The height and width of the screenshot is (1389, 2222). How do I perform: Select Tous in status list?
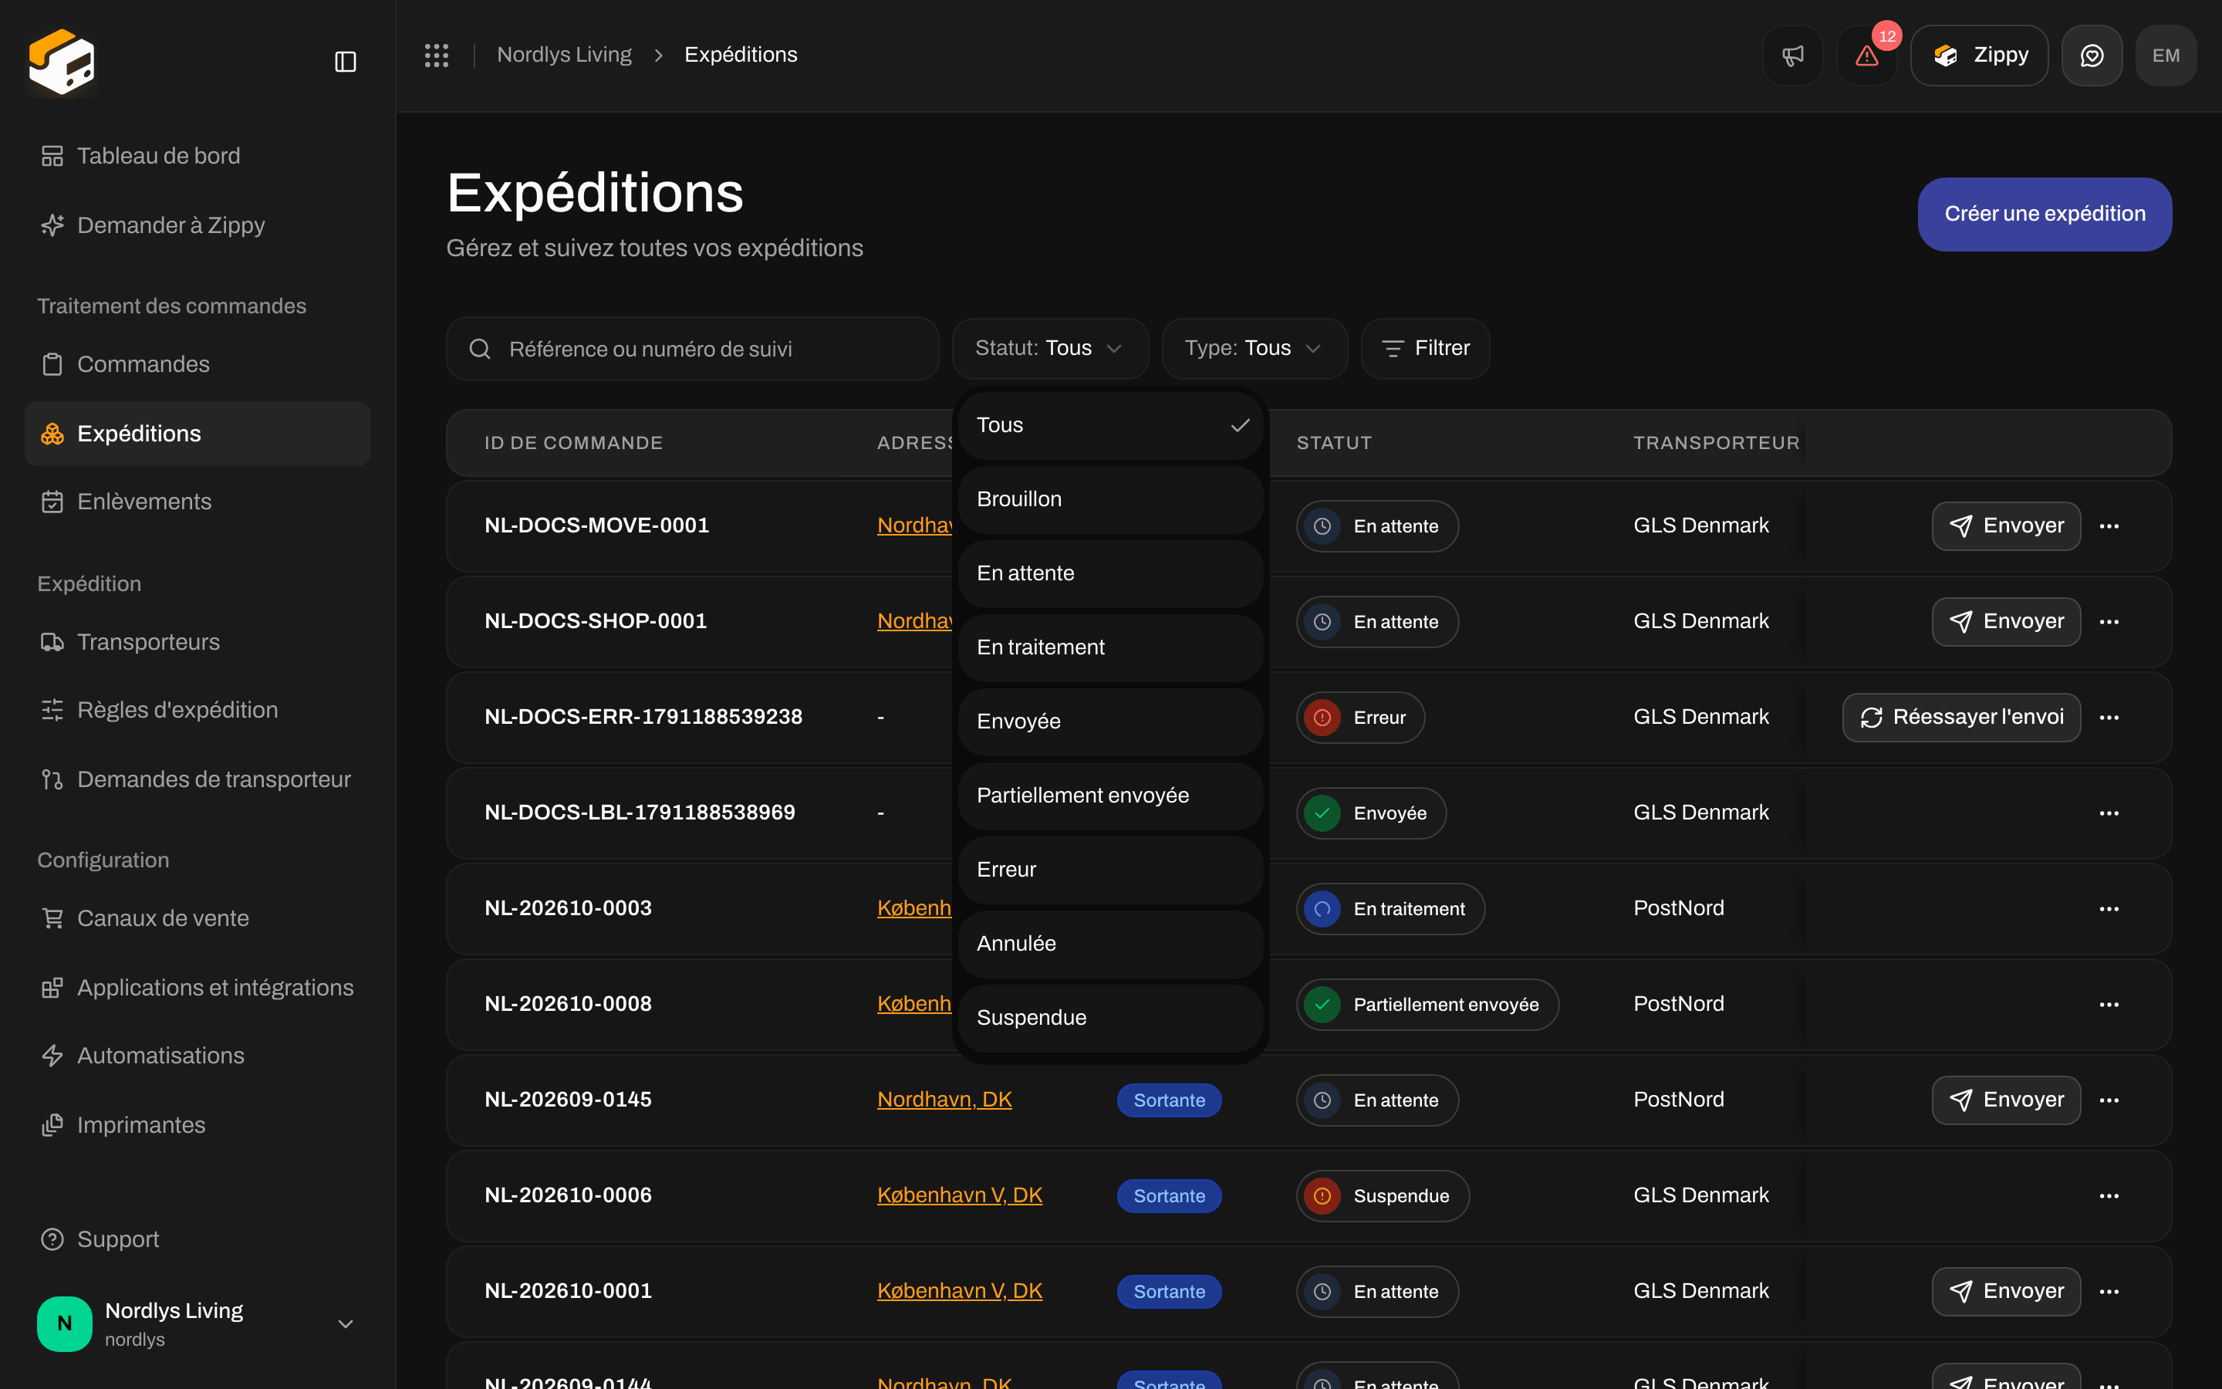click(1110, 425)
